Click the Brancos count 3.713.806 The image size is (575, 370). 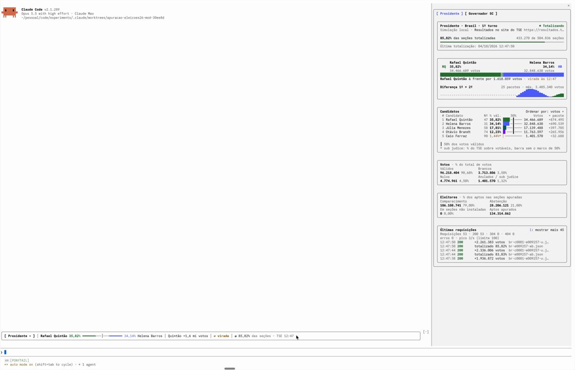(x=487, y=173)
